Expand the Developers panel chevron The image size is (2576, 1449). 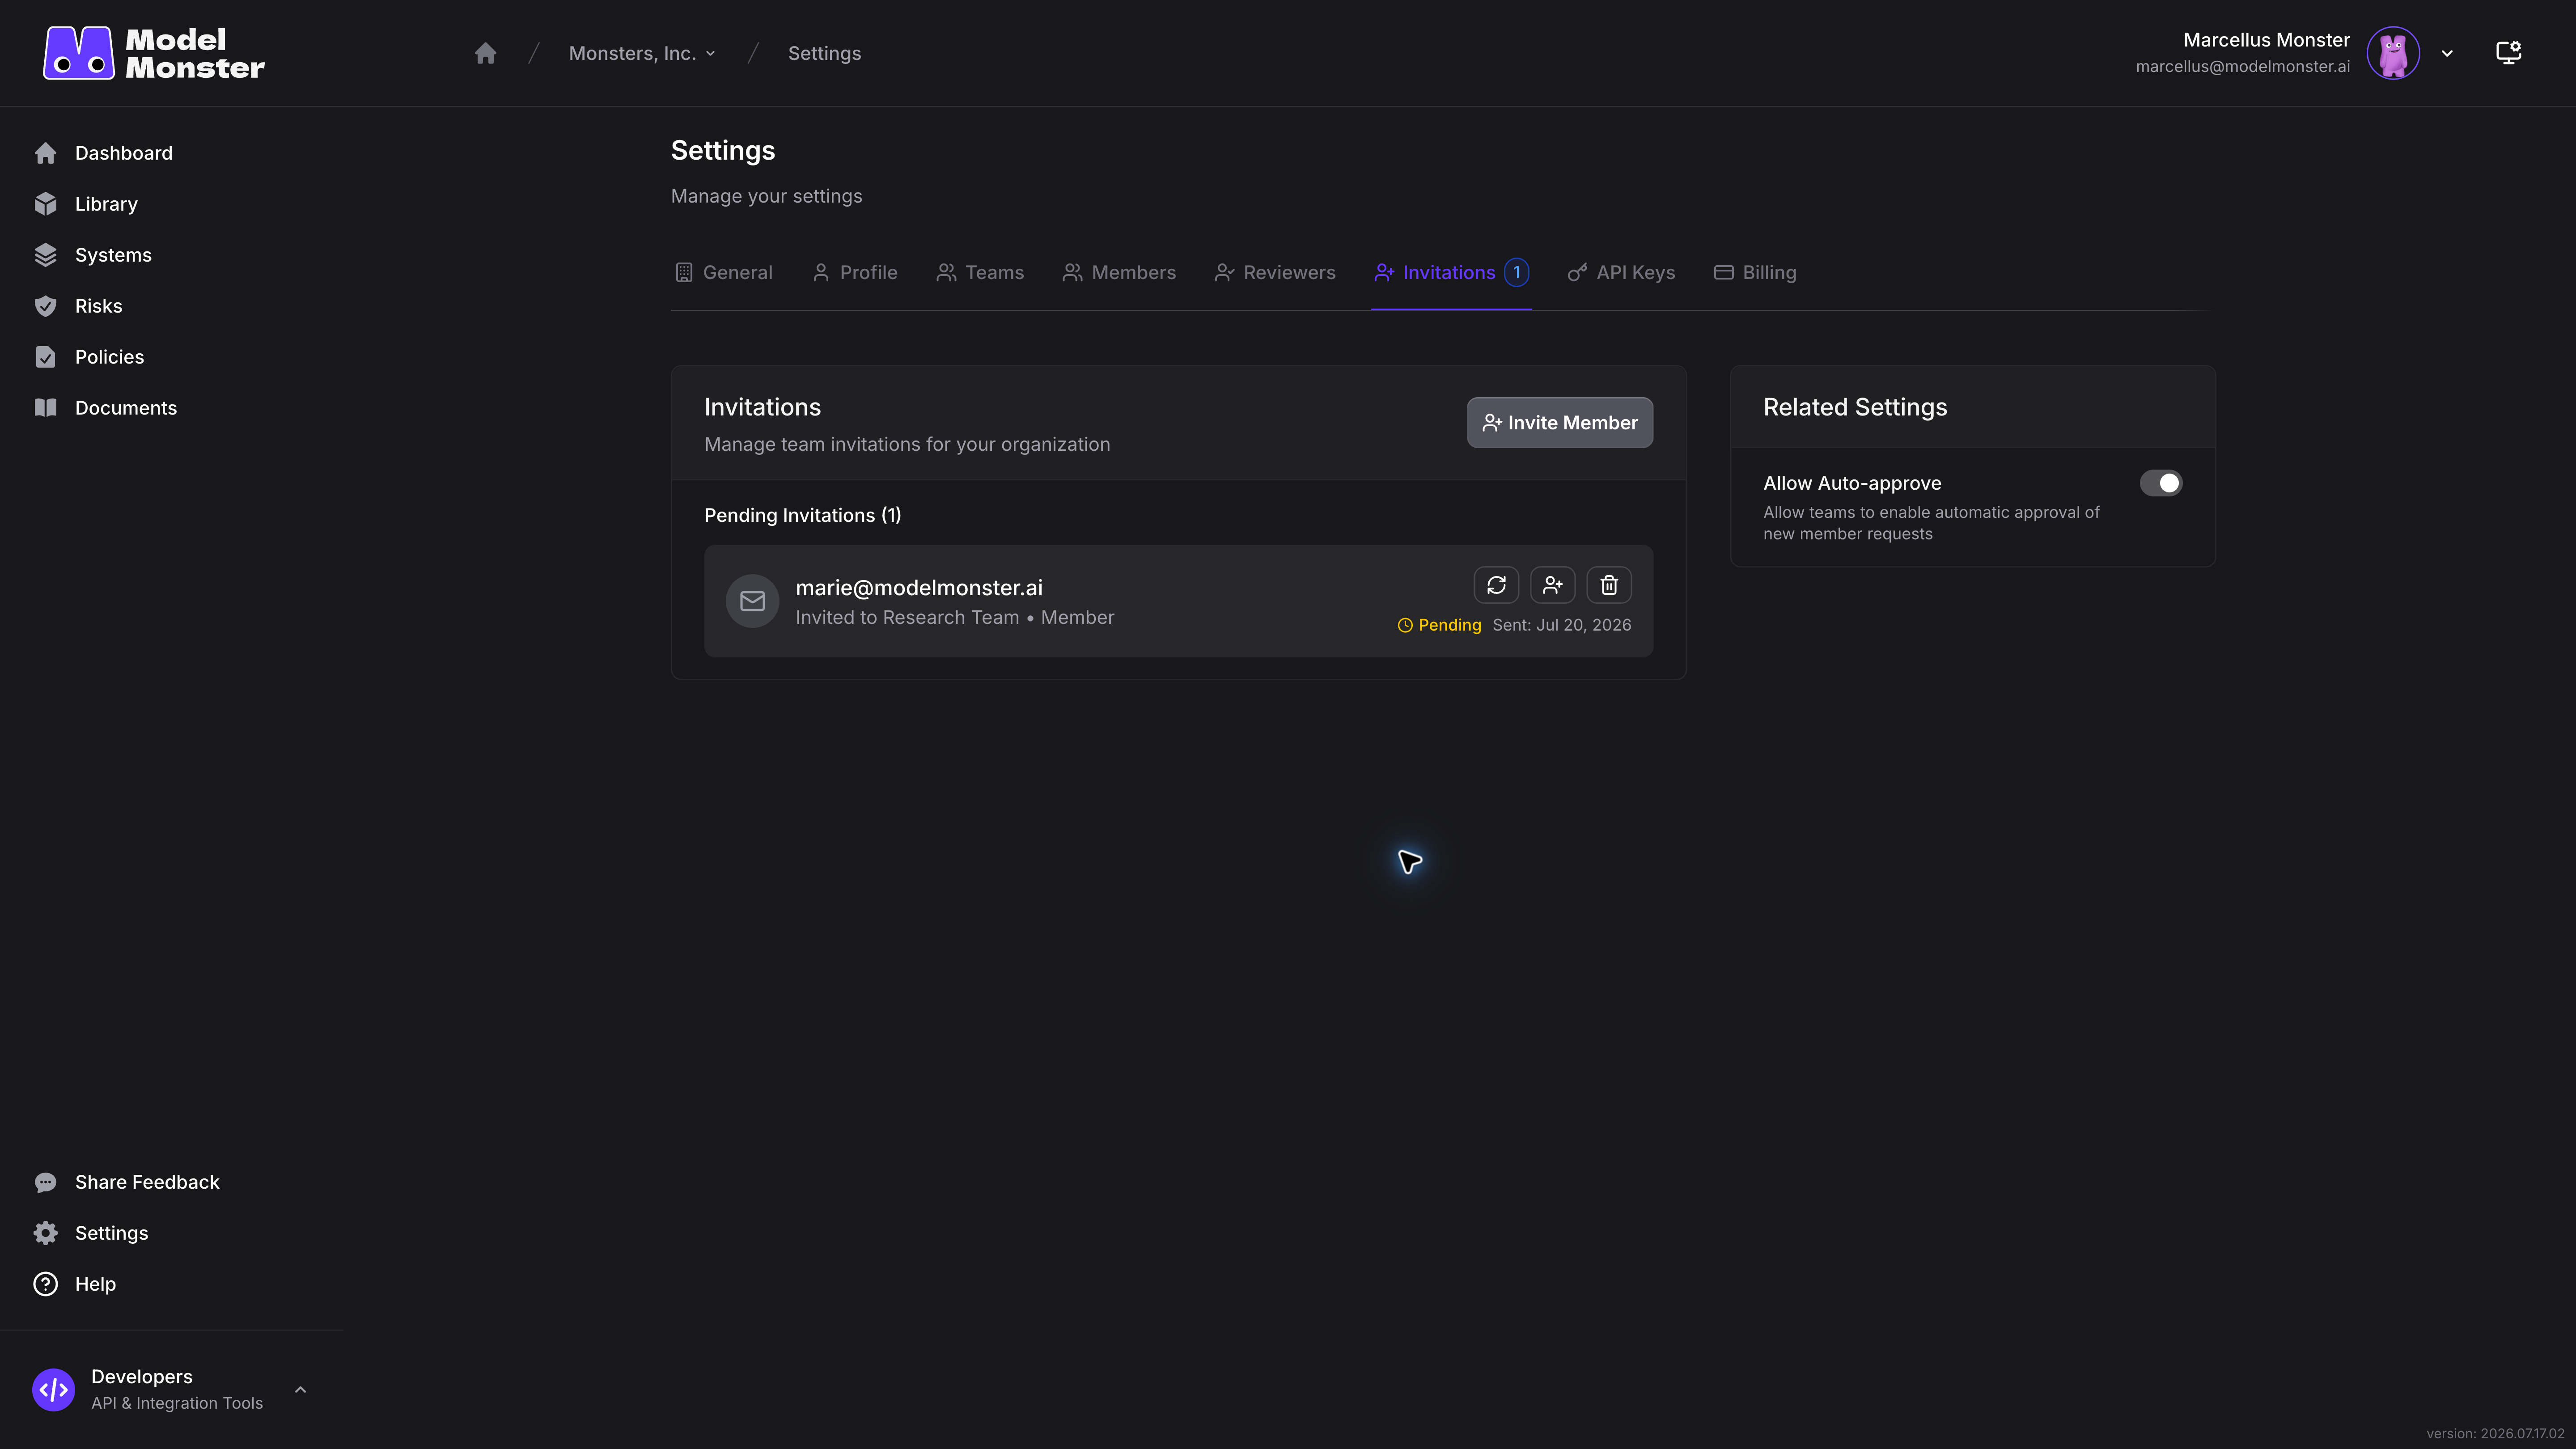[300, 1390]
